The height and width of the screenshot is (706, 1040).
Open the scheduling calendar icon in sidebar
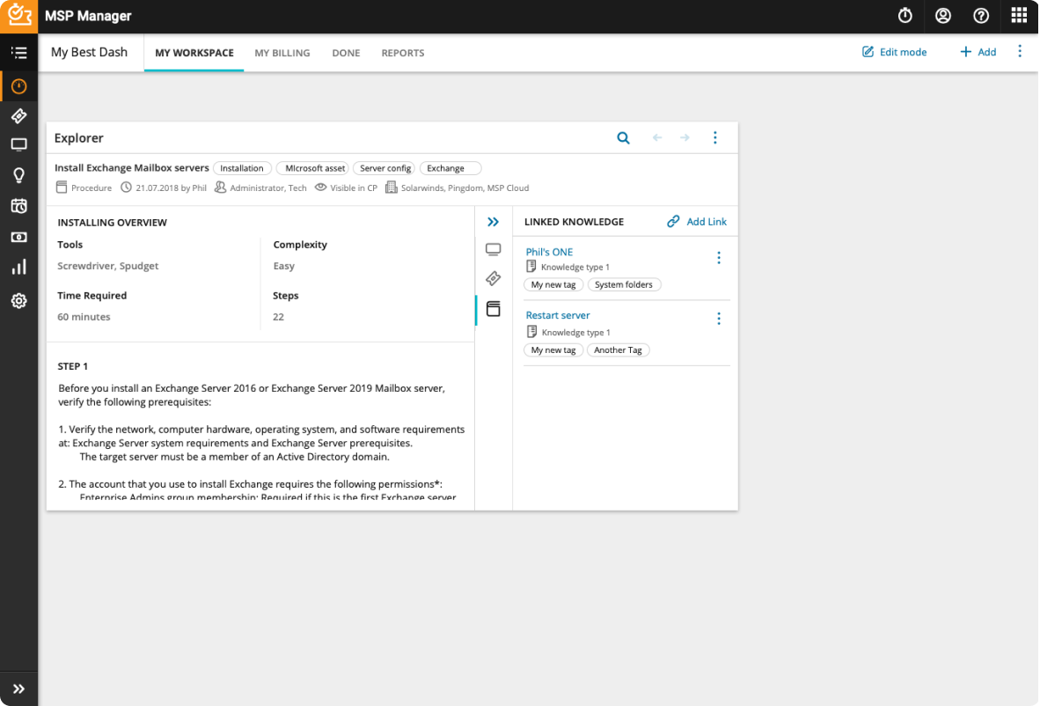pos(18,206)
